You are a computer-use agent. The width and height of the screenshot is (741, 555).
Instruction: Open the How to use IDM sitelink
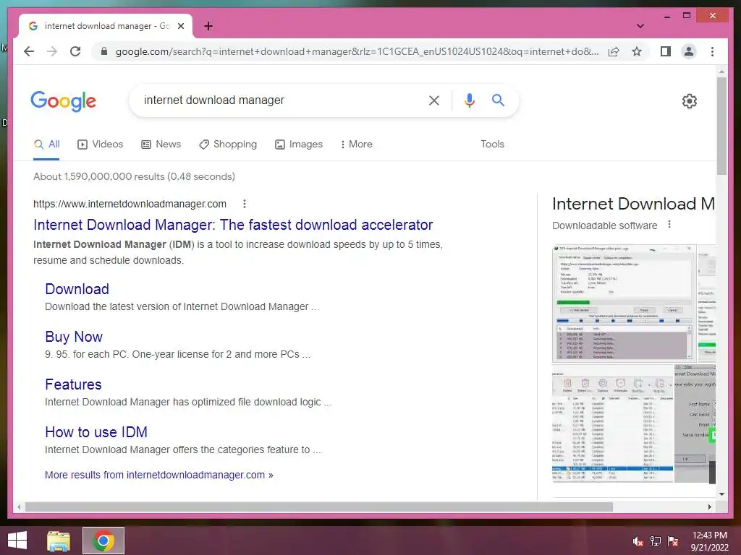(x=96, y=432)
